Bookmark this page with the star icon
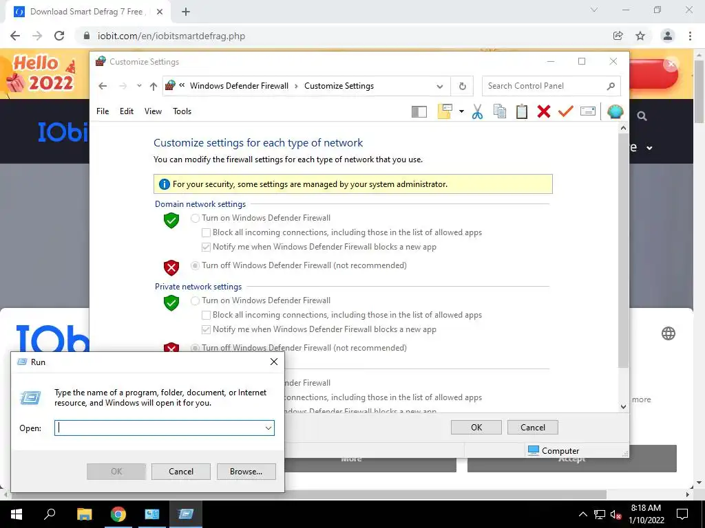This screenshot has width=705, height=528. pyautogui.click(x=640, y=36)
